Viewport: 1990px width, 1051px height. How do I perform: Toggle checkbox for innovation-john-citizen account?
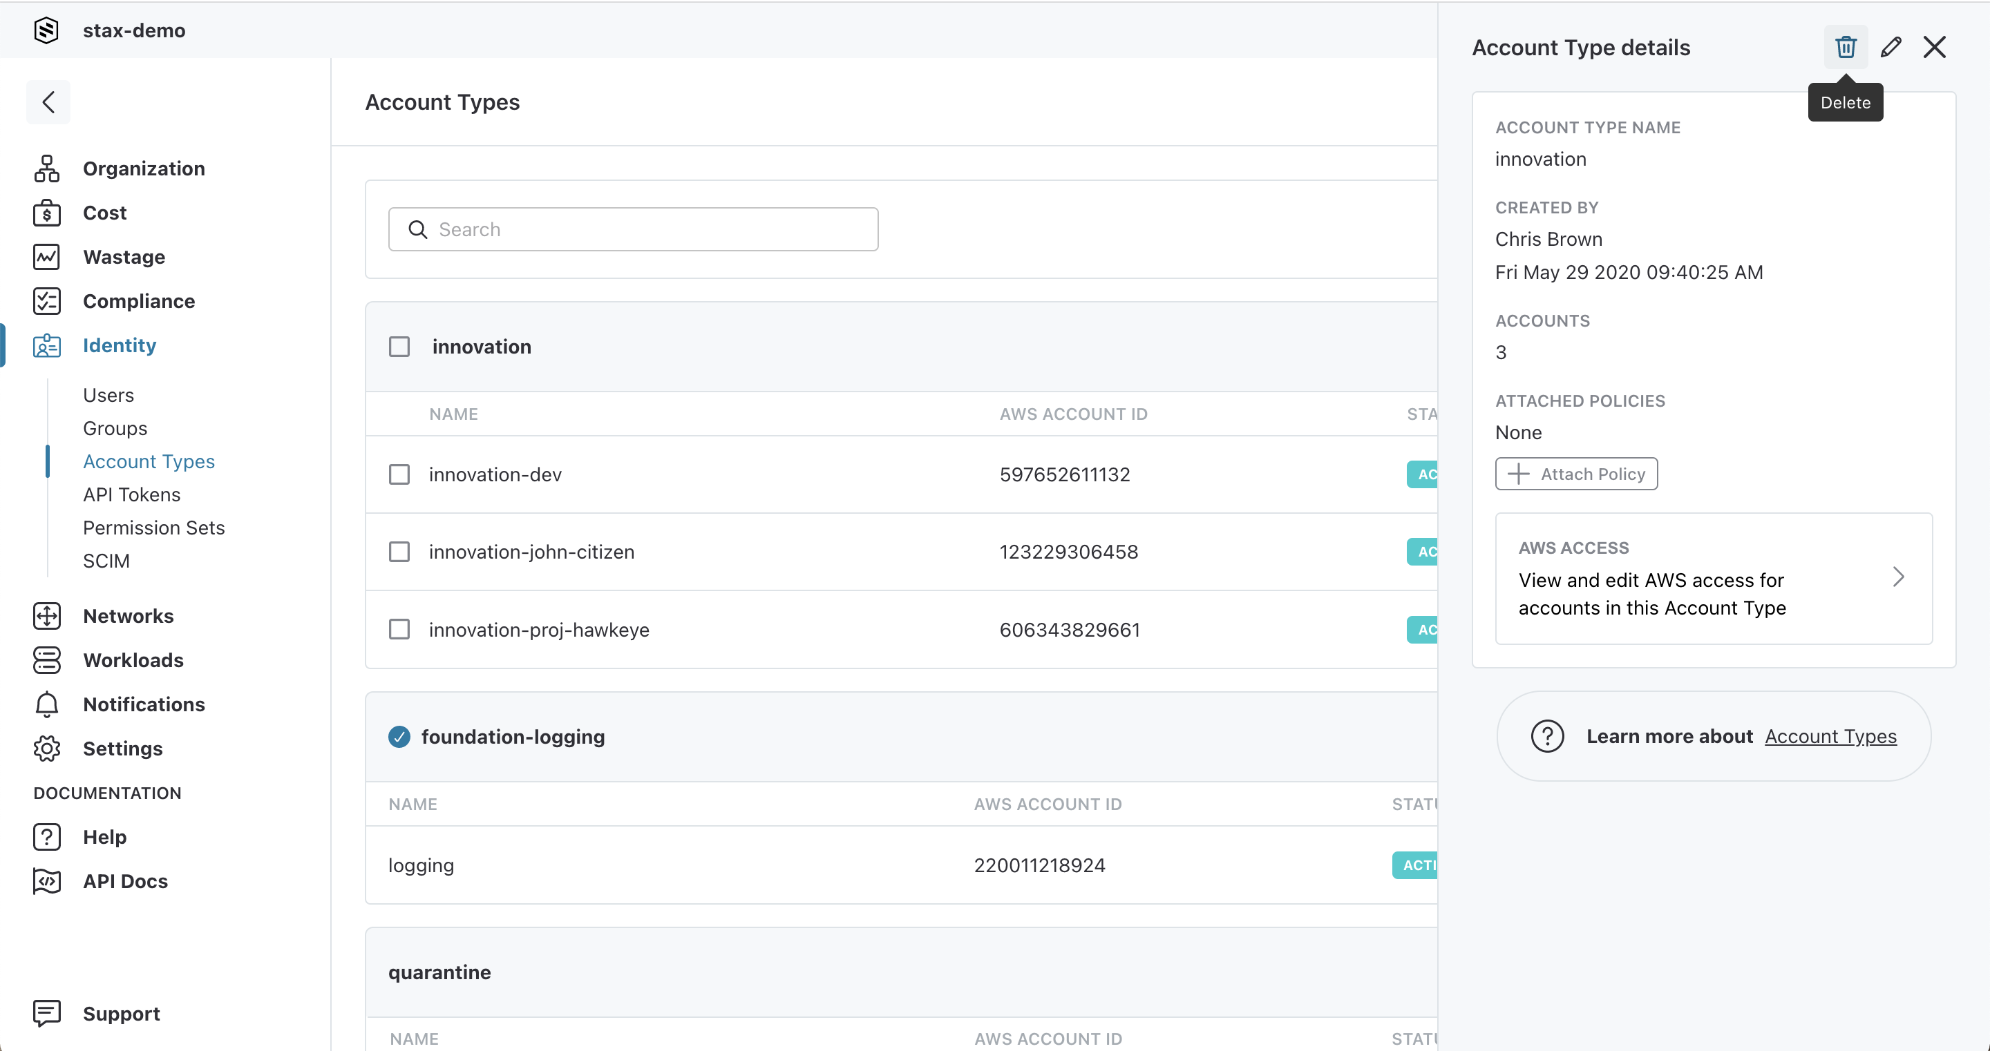click(400, 551)
